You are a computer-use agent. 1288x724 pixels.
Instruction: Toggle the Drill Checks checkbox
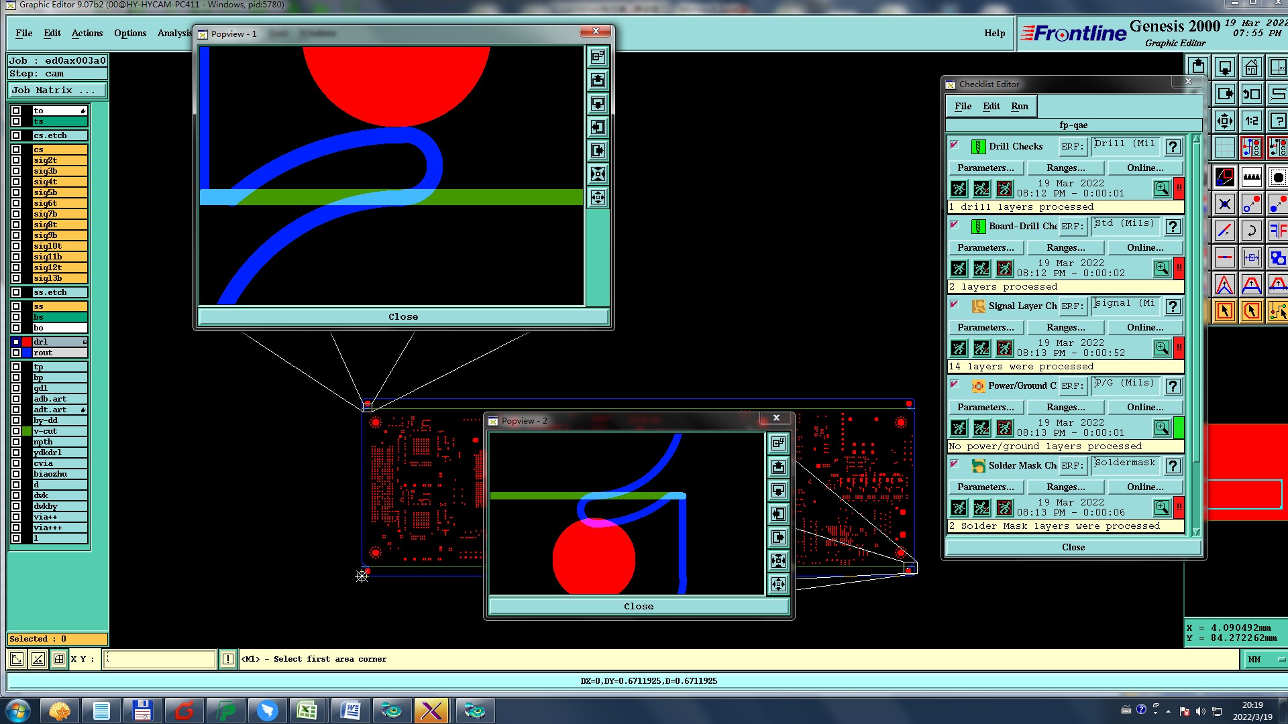[954, 145]
